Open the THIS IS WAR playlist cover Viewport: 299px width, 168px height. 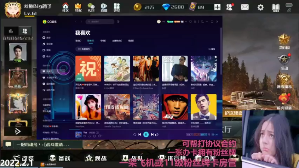(x=117, y=107)
